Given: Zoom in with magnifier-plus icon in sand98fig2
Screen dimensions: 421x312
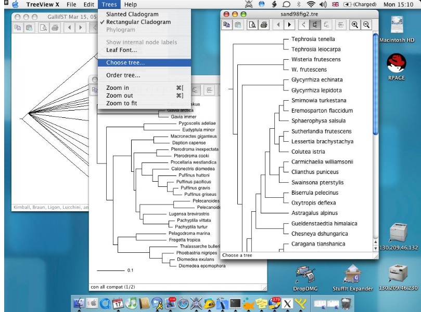Looking at the screenshot, I should click(x=355, y=25).
